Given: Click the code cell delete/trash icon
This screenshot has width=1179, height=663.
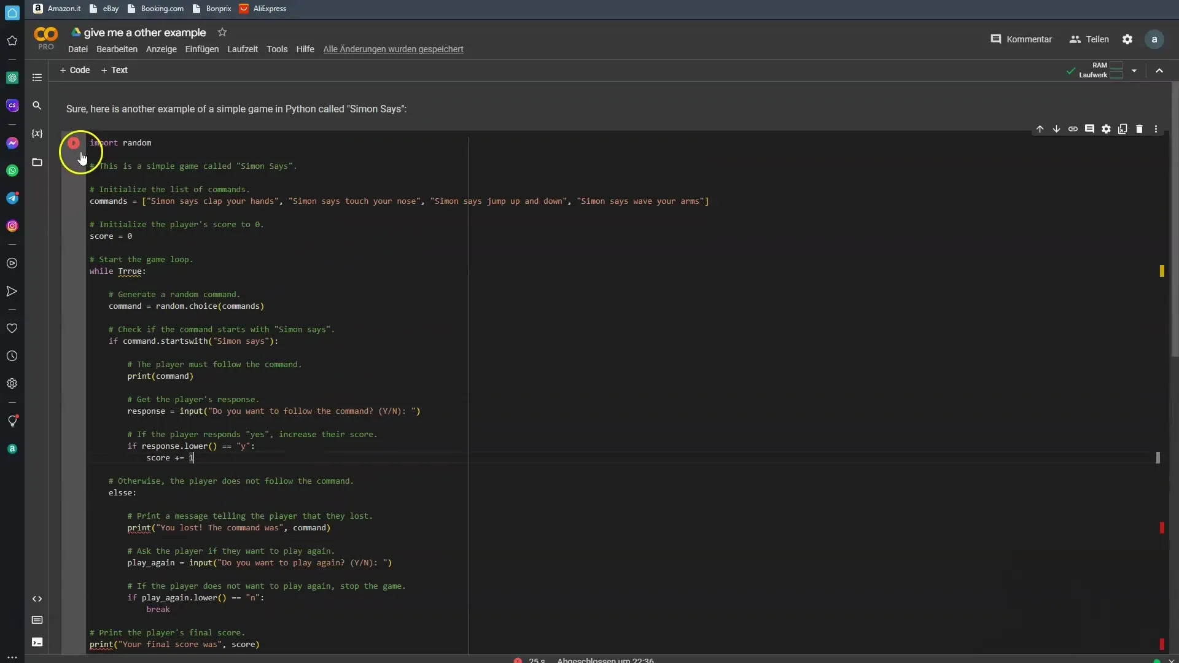Looking at the screenshot, I should point(1139,129).
